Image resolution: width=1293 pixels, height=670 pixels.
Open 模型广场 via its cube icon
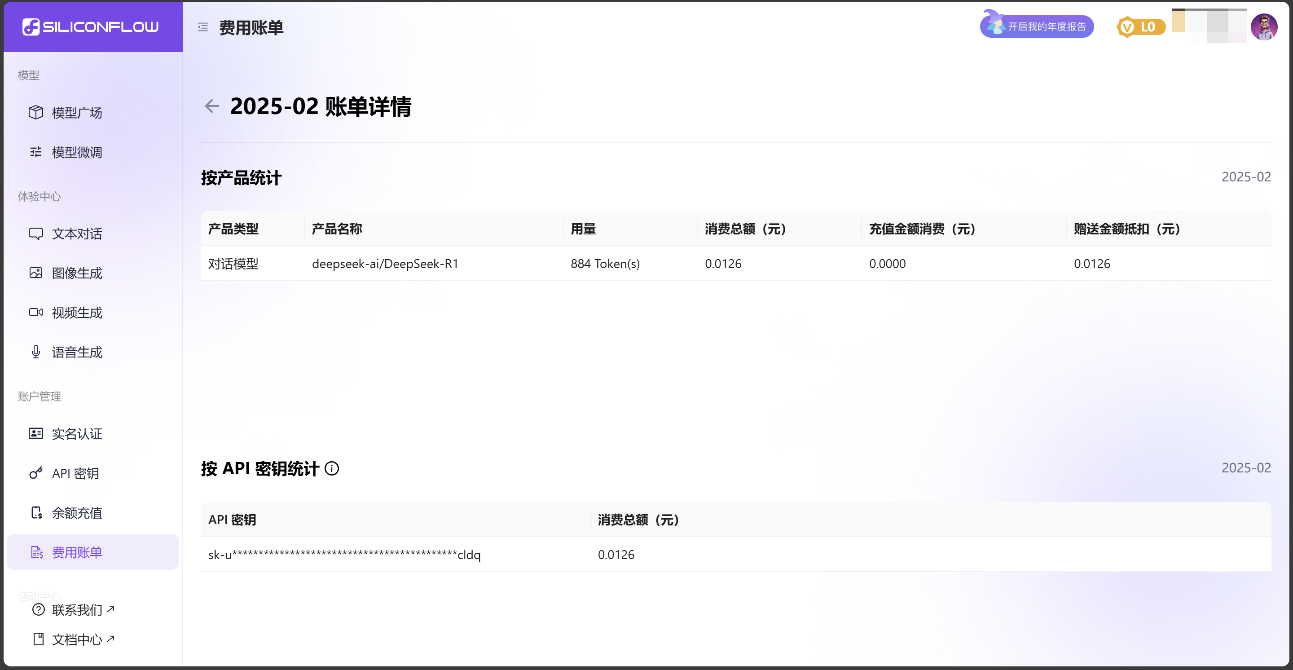coord(35,112)
